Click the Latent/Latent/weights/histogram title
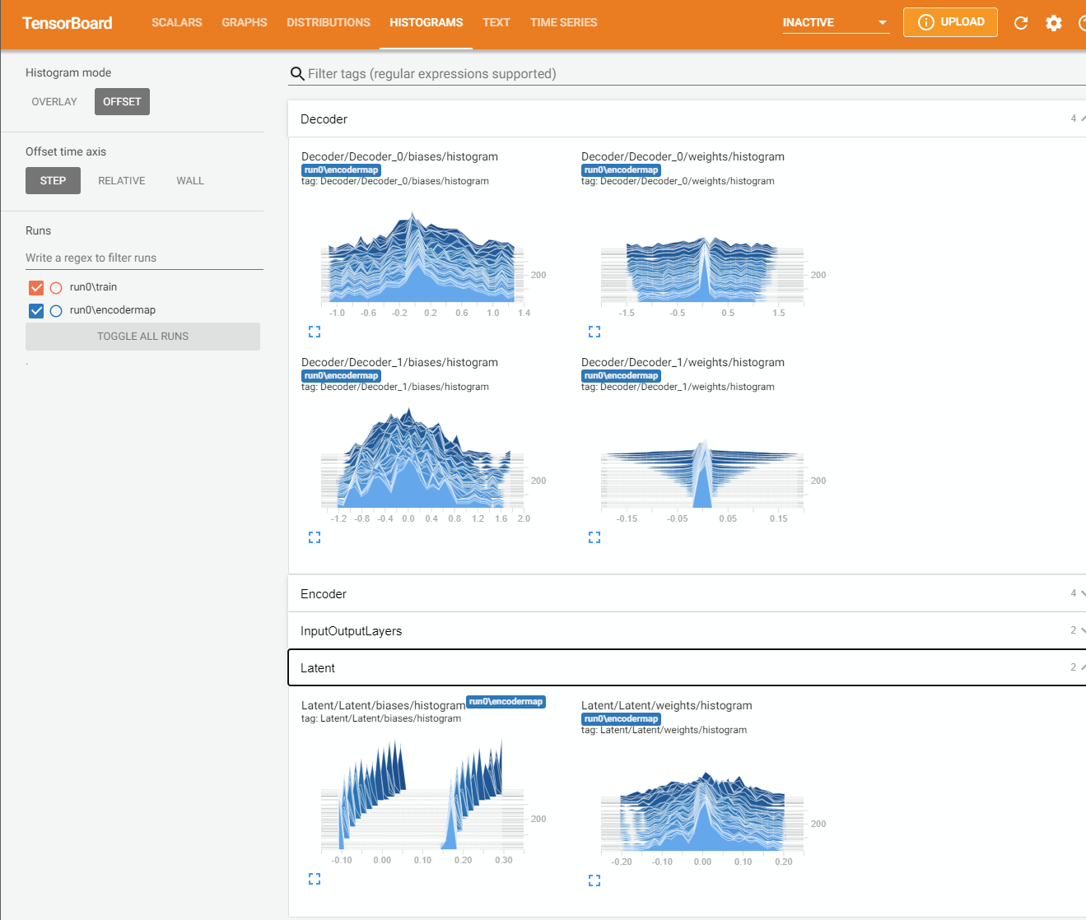This screenshot has width=1086, height=920. click(x=667, y=705)
